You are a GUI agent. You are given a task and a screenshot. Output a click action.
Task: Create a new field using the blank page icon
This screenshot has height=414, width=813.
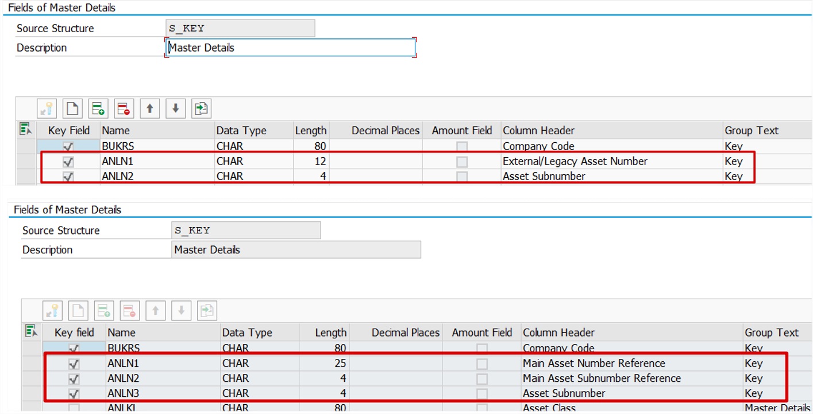point(78,108)
